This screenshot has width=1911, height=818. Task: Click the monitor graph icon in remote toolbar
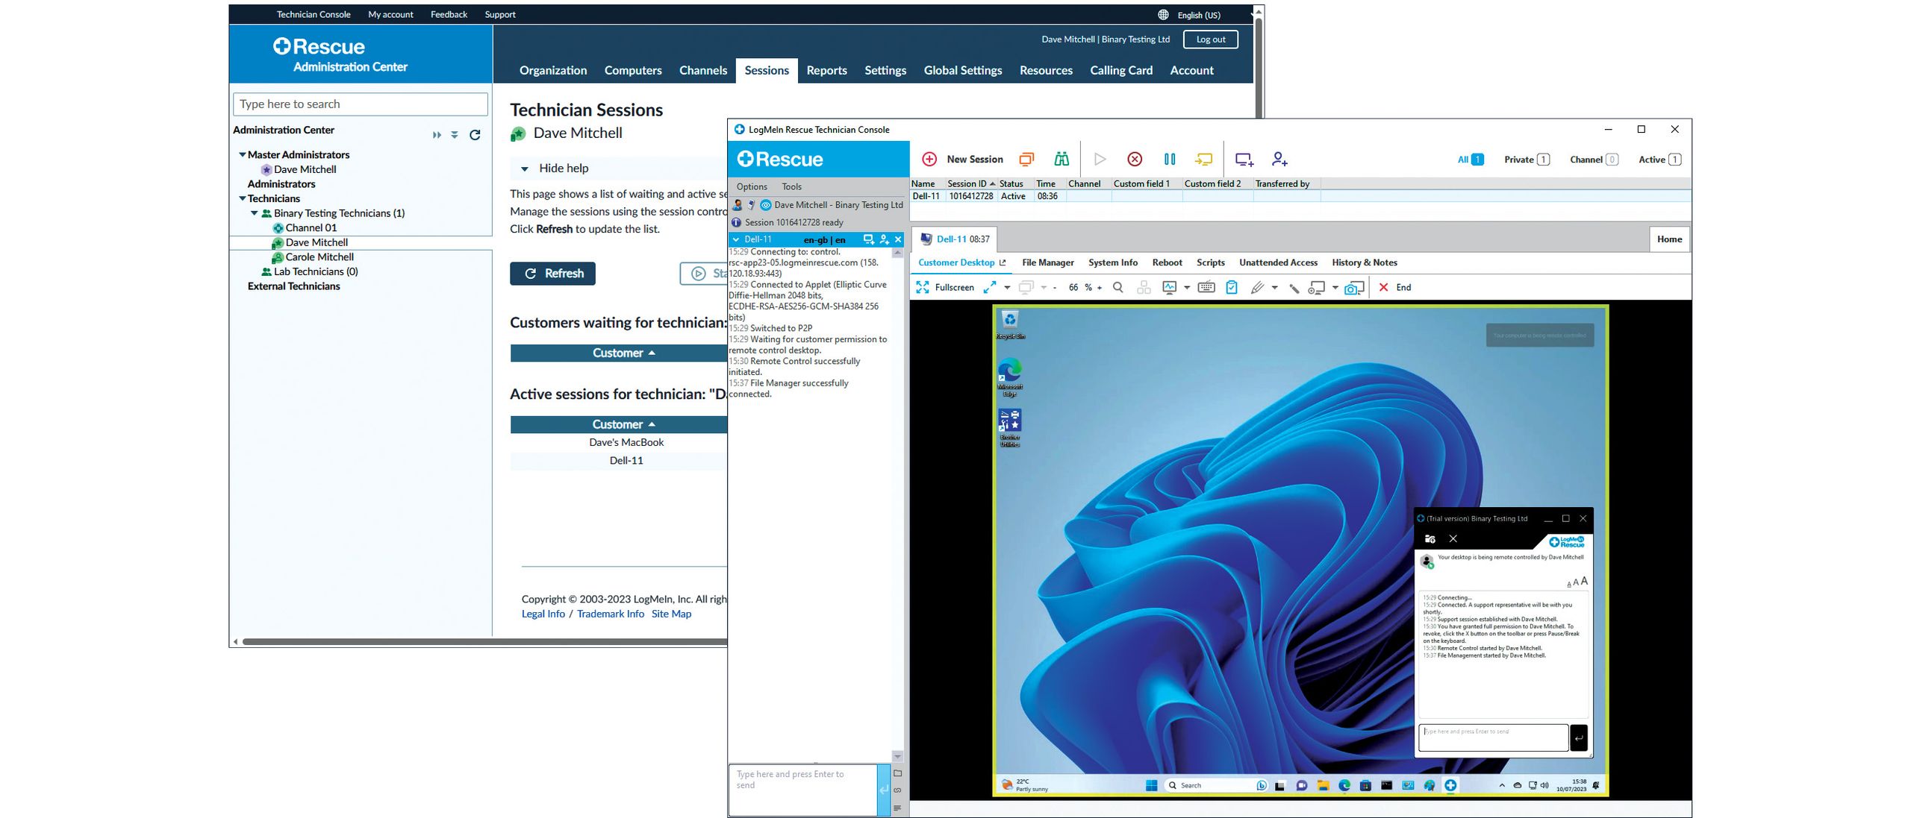tap(1169, 287)
